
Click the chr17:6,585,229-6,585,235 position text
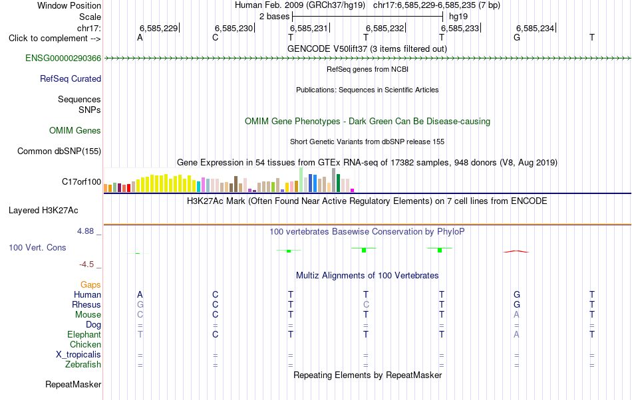coord(436,5)
